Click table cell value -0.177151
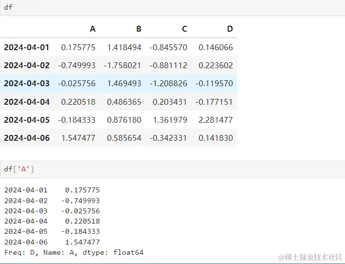 coord(214,102)
